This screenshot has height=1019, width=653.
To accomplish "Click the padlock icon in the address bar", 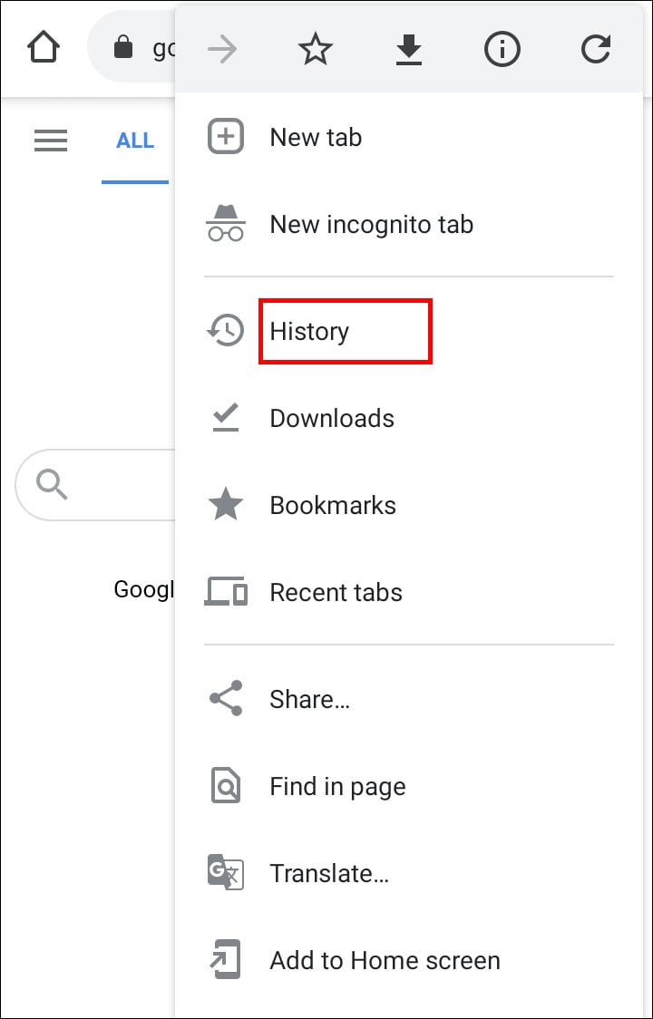I will tap(123, 48).
